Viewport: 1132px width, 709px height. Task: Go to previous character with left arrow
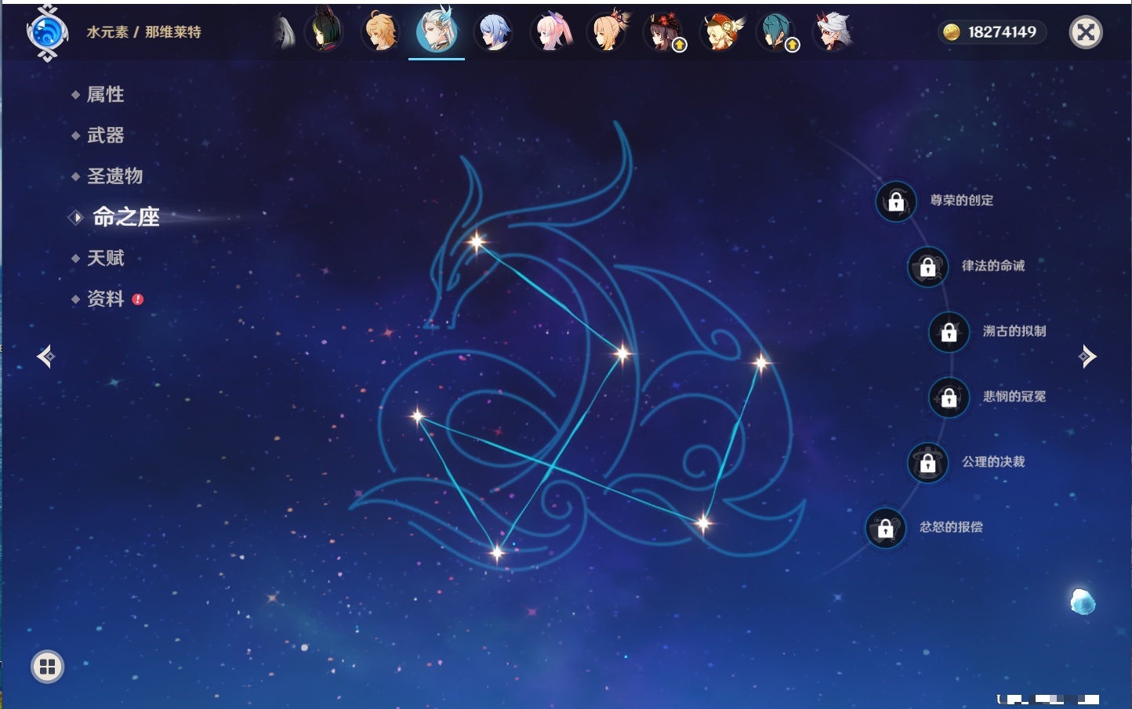(46, 356)
